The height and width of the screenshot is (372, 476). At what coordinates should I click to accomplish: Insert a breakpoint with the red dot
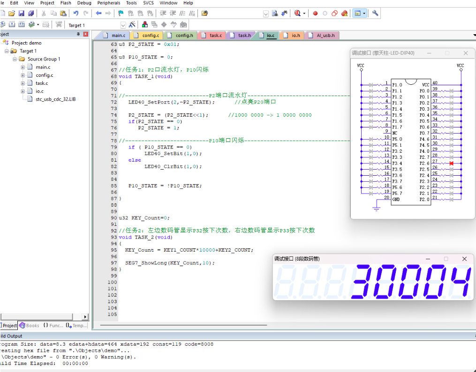click(x=316, y=13)
